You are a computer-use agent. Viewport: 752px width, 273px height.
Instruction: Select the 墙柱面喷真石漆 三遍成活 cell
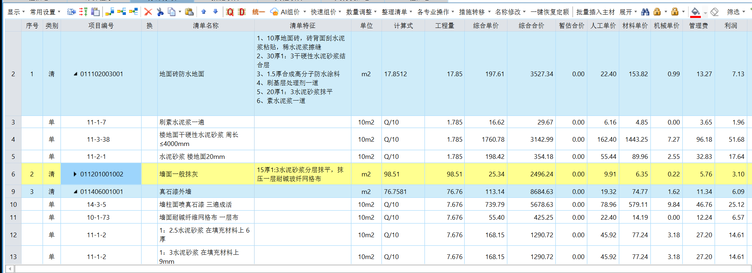[x=206, y=205]
